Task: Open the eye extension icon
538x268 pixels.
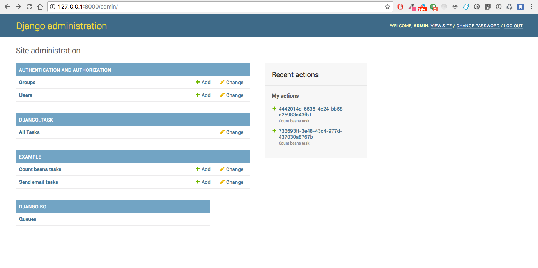Action: point(455,7)
